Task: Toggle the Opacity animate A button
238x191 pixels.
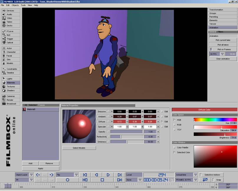Action: tap(158, 132)
